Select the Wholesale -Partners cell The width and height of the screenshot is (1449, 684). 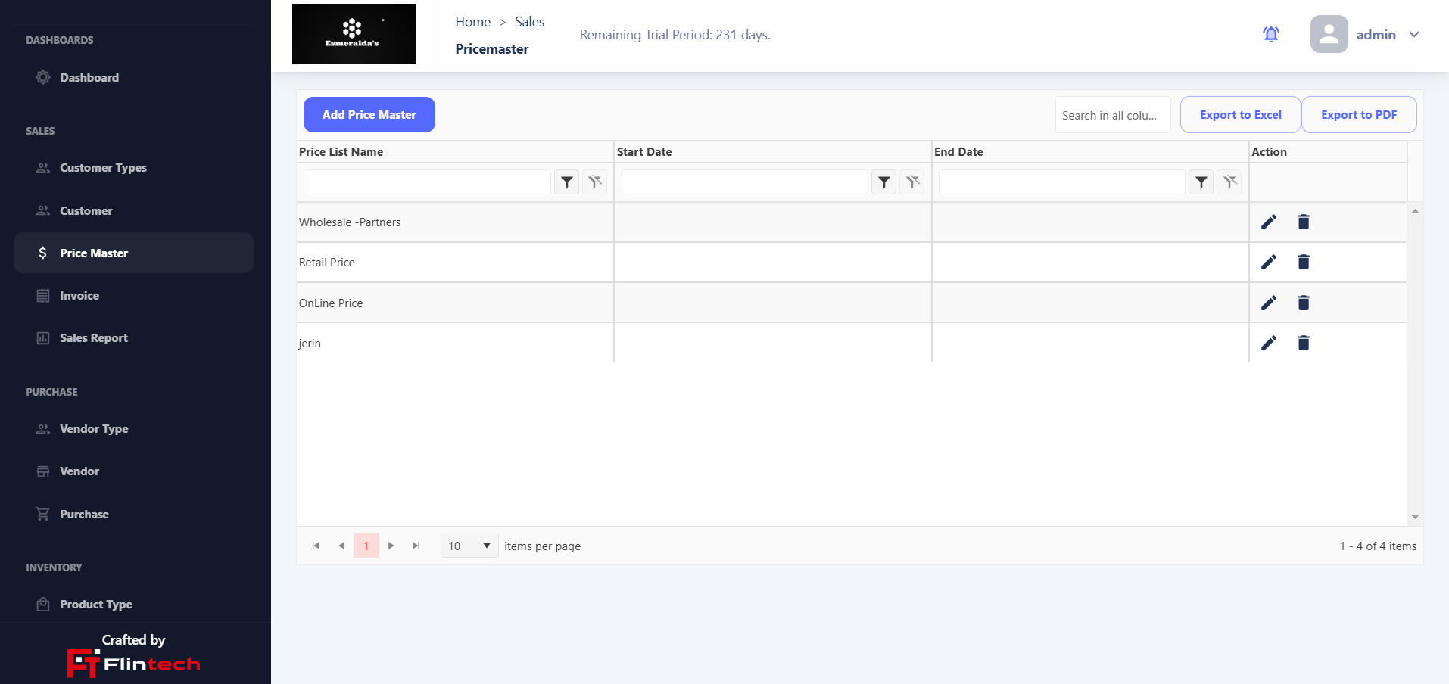(455, 222)
